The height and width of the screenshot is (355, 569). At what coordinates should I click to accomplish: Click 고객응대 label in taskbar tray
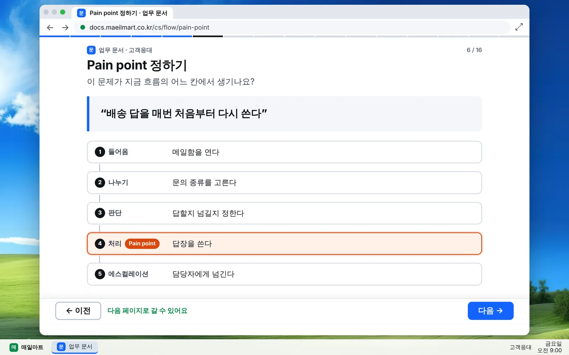520,347
